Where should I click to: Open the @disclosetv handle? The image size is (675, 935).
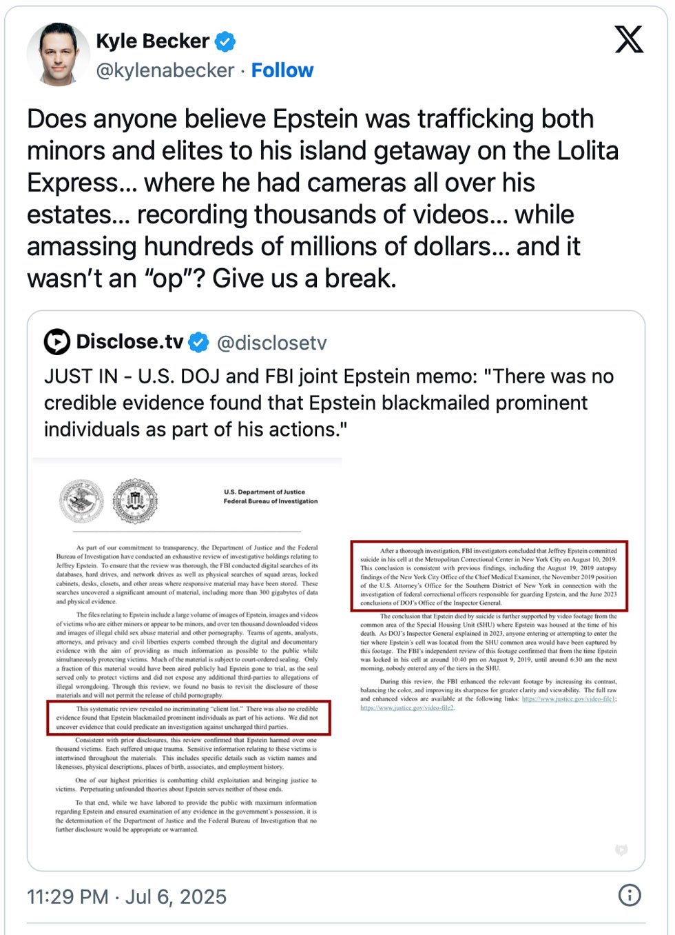(272, 343)
